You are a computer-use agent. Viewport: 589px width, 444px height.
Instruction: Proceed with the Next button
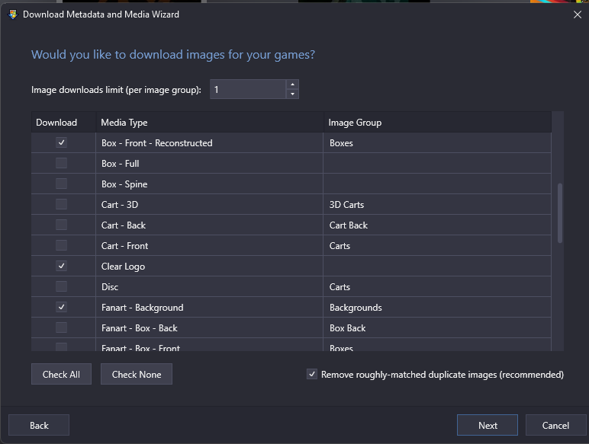coord(488,425)
